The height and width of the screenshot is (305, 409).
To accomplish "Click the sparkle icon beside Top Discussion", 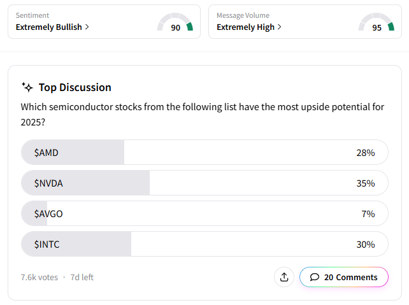I will click(27, 87).
